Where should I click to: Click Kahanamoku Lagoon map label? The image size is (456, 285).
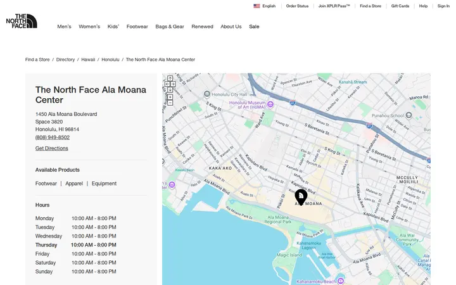coord(309,245)
